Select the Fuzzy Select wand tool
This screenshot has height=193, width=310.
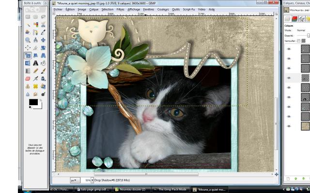[x=28, y=25]
